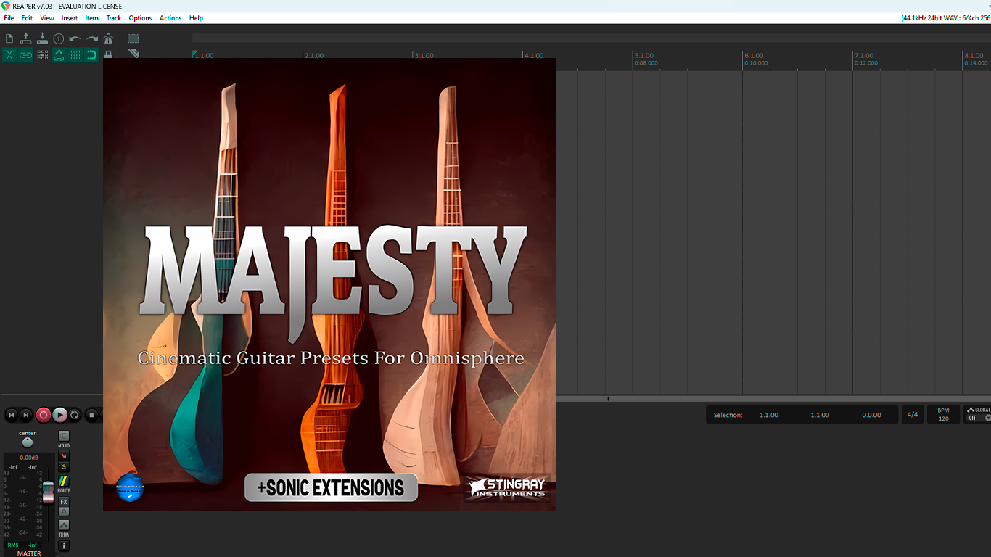Toggle master MONO button

tap(64, 436)
